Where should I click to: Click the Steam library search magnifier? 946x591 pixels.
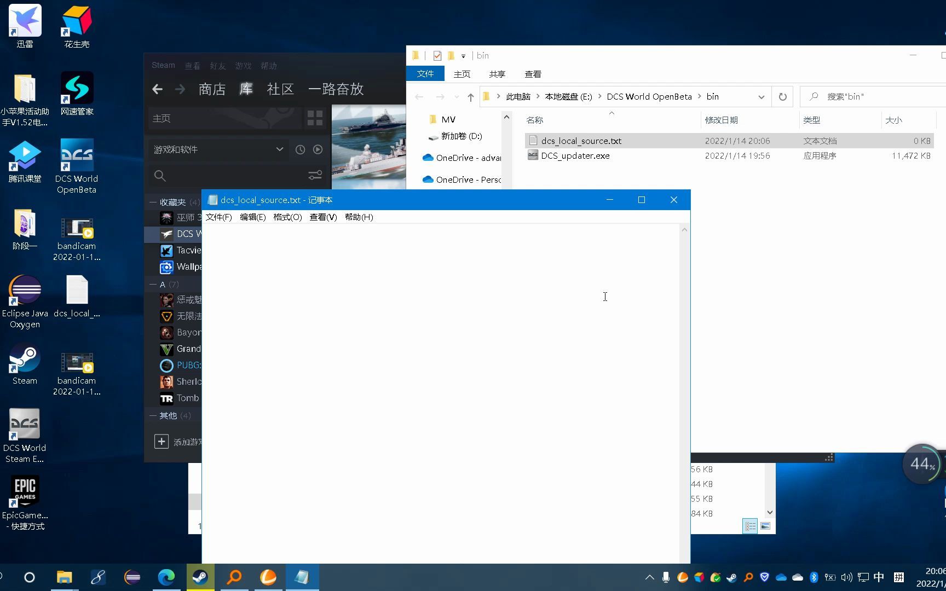pos(160,176)
